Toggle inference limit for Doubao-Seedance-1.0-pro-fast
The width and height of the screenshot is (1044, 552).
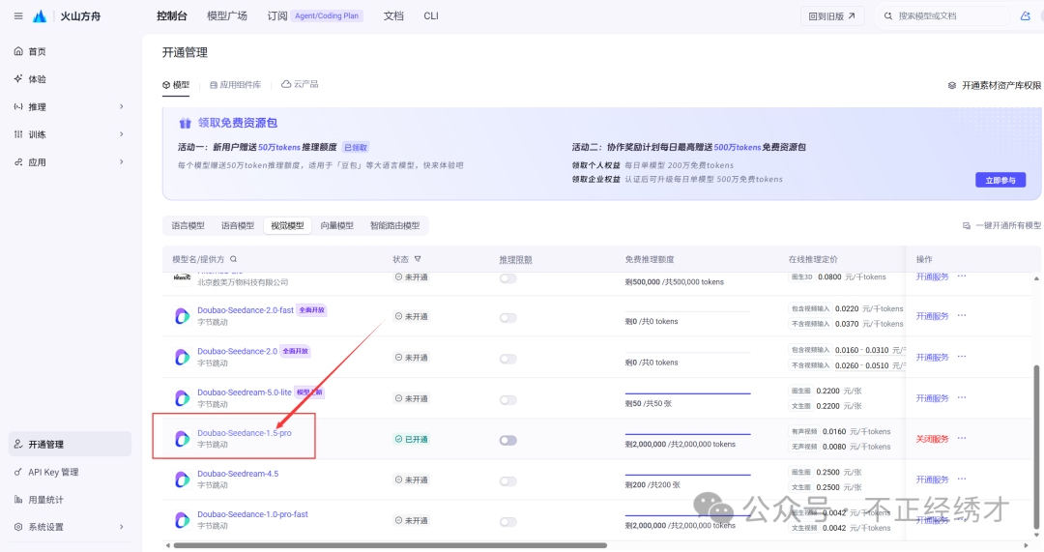coord(508,521)
